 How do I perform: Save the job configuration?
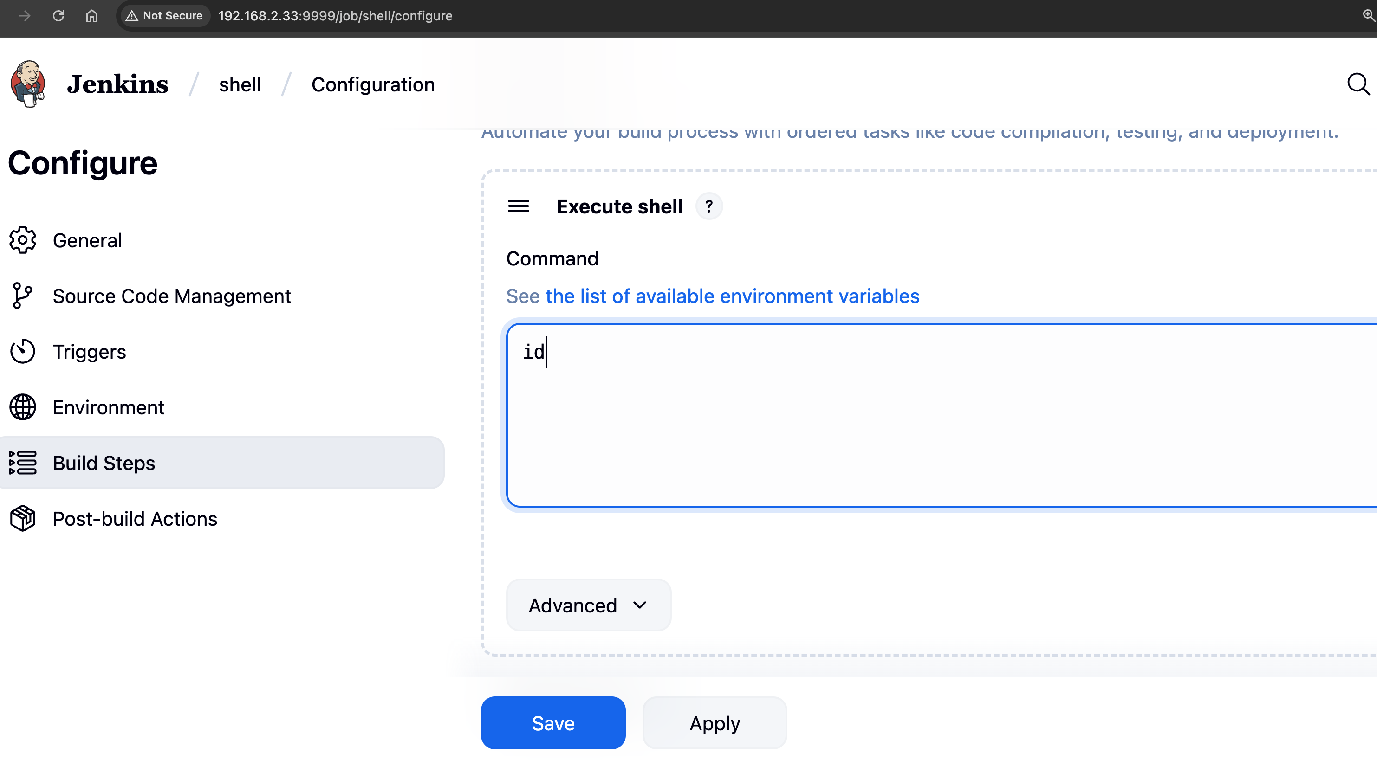(553, 722)
